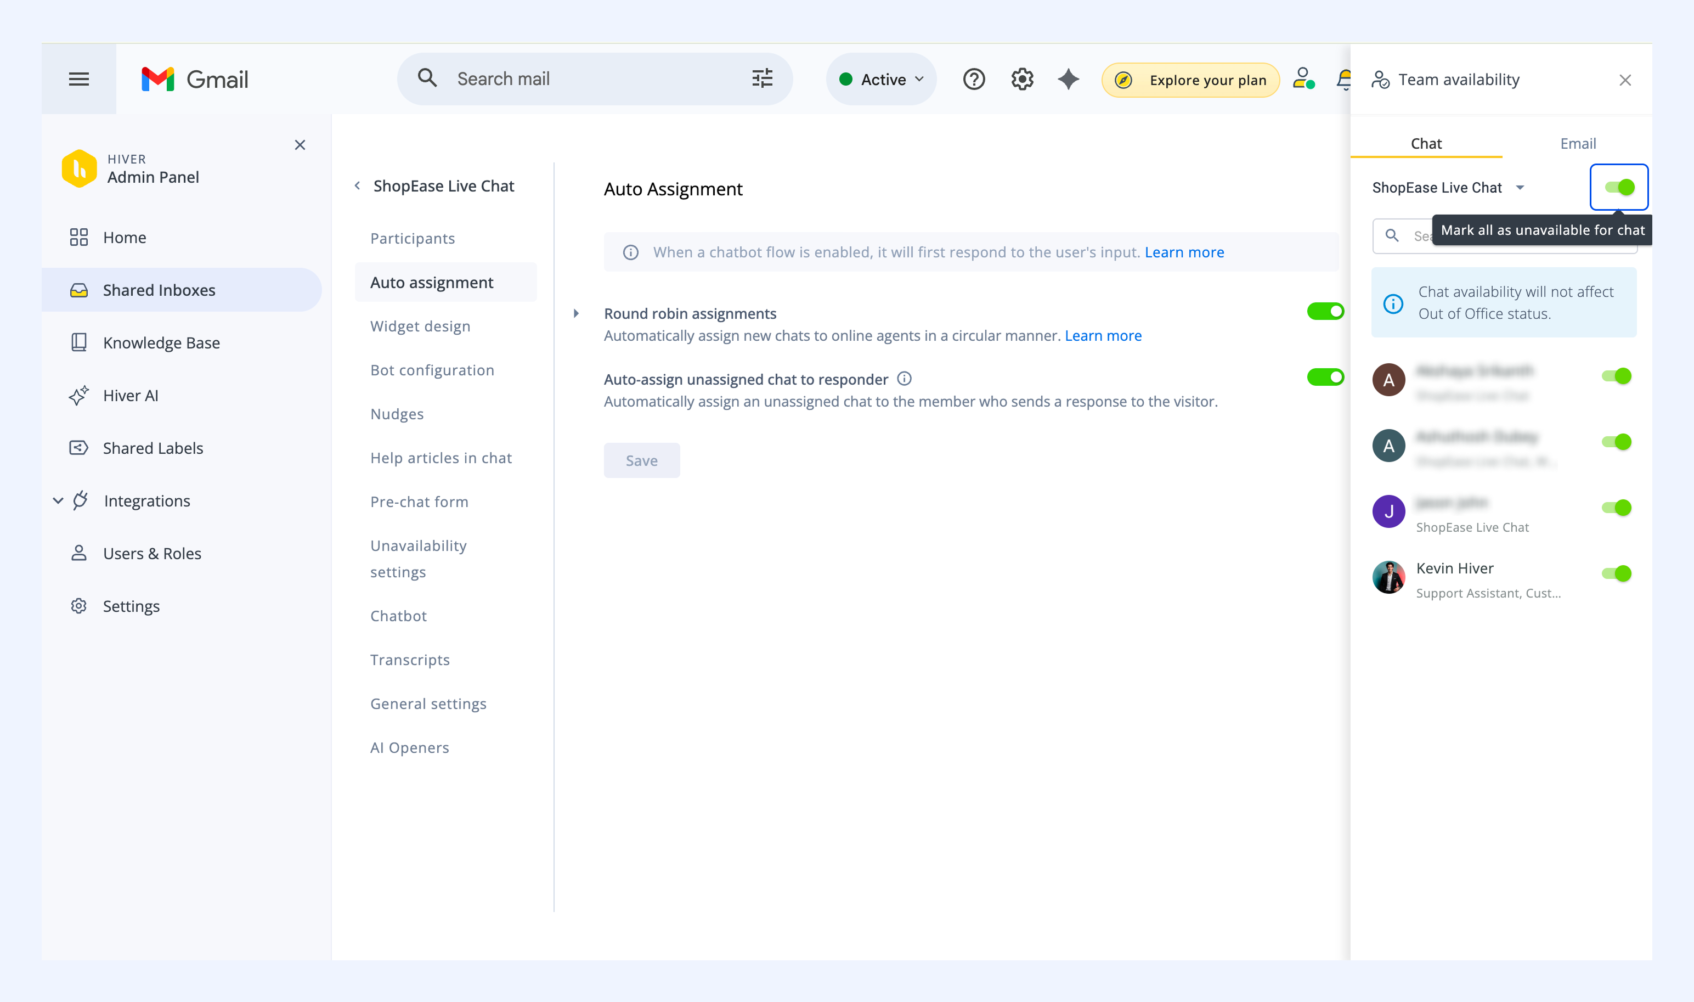Click the Hiver hexagon logo
The height and width of the screenshot is (1002, 1694).
point(79,168)
